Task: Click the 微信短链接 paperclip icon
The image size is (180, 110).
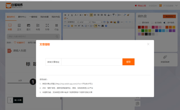Action: click(165, 57)
